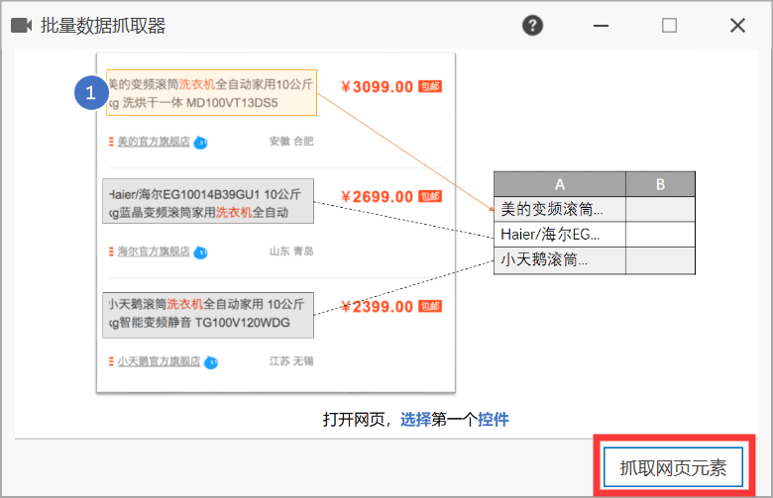Image resolution: width=773 pixels, height=498 pixels.
Task: Click the 包邮 badge next to ¥2399.00
Action: 430,306
